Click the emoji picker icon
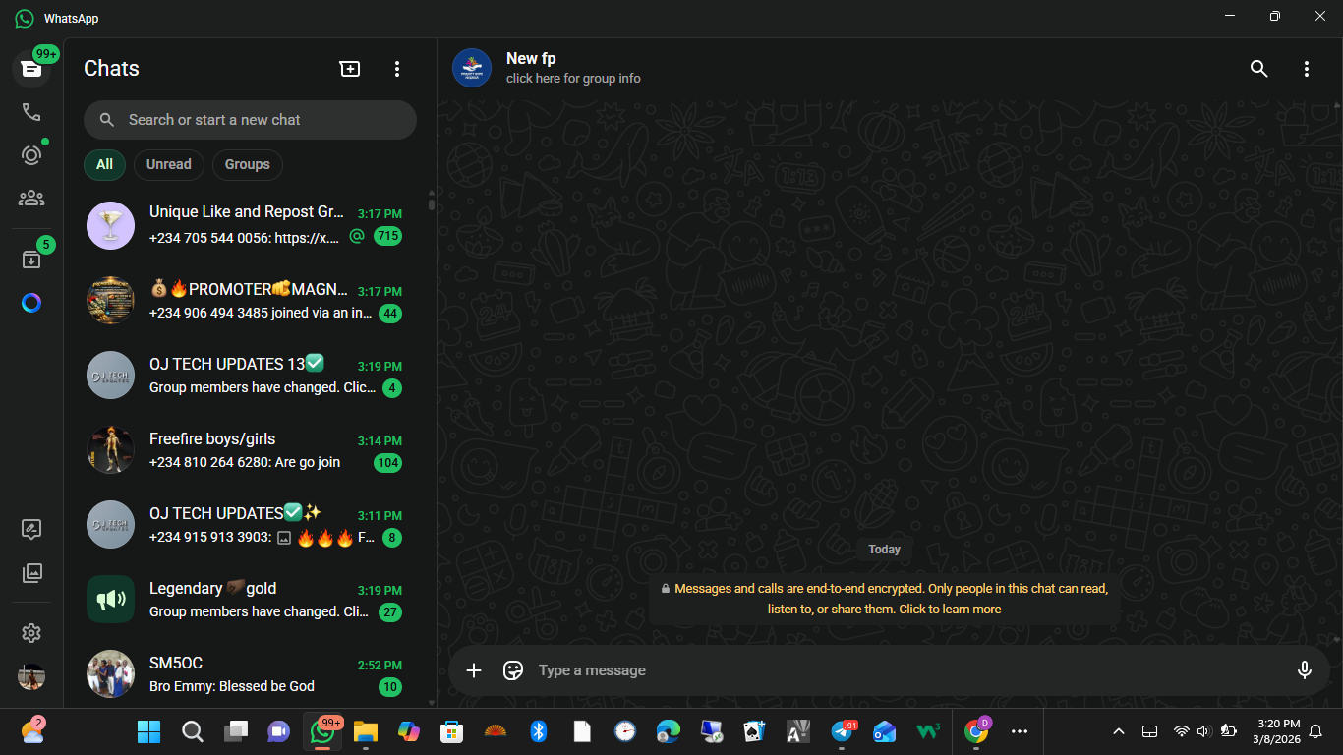 pos(513,670)
